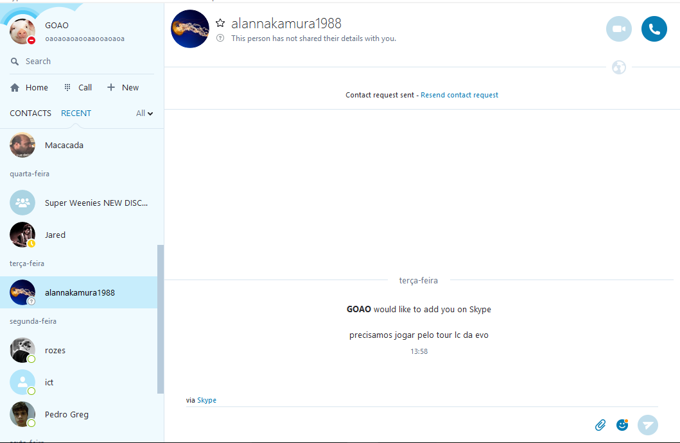This screenshot has height=443, width=680.
Task: Expand the All filter dropdown
Action: point(144,113)
